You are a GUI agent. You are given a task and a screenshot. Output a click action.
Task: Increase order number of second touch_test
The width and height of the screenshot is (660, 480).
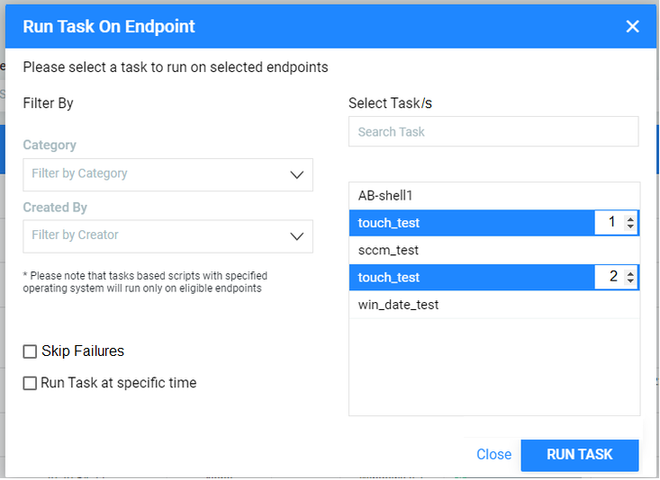click(630, 273)
